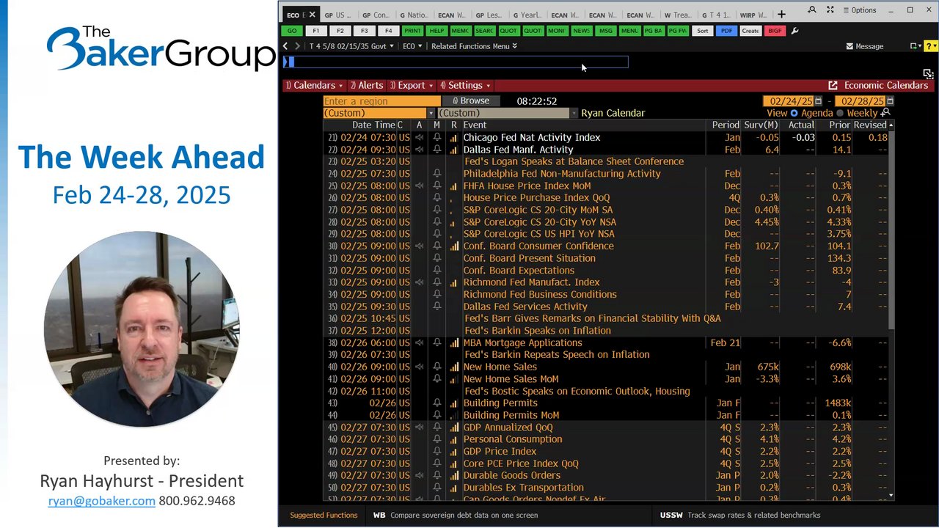Select the Agenda view radio button

(794, 113)
